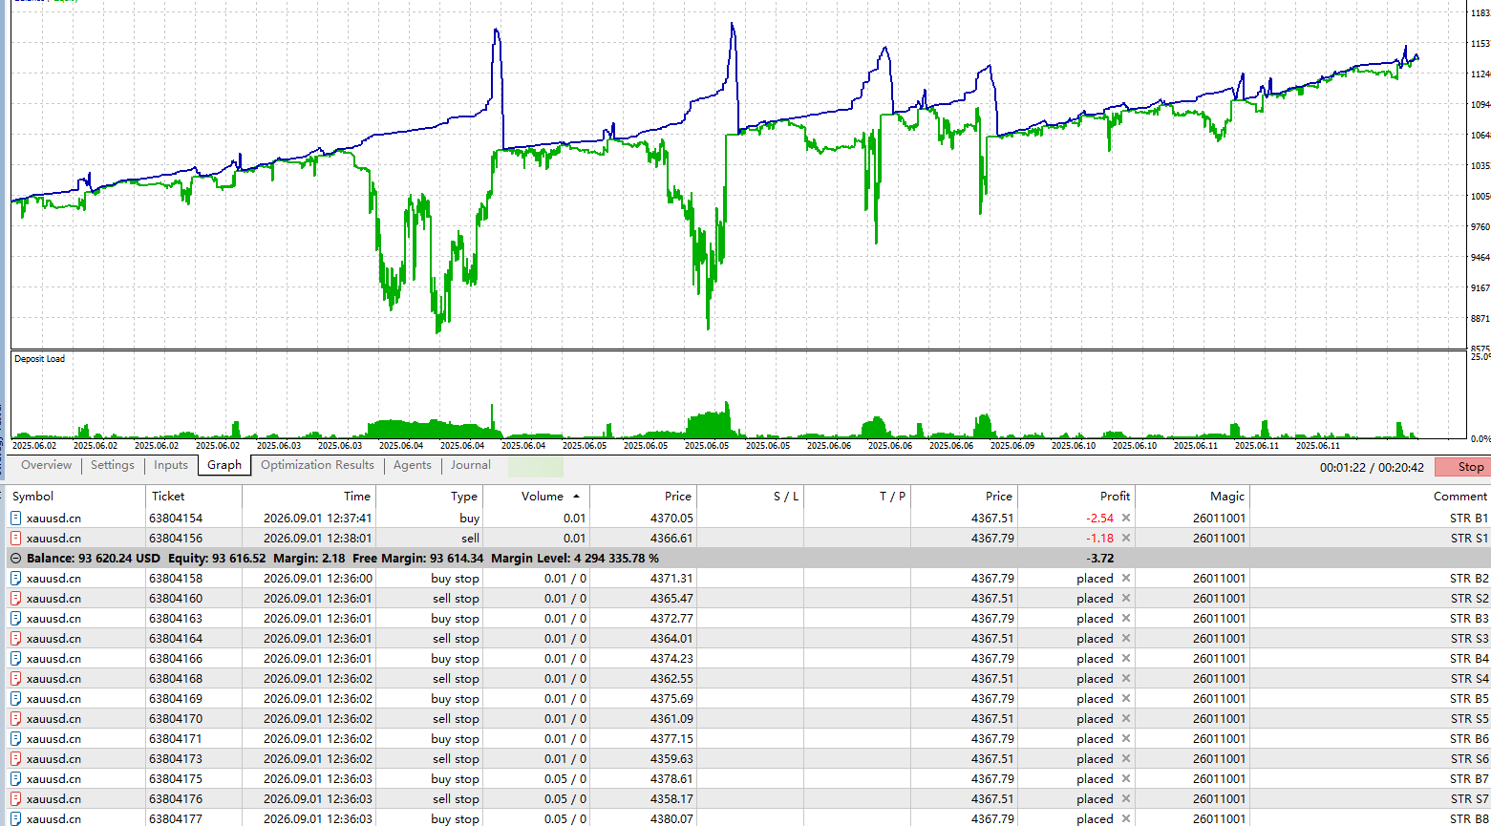Click the sell icon for ticket 63804156

[x=15, y=539]
